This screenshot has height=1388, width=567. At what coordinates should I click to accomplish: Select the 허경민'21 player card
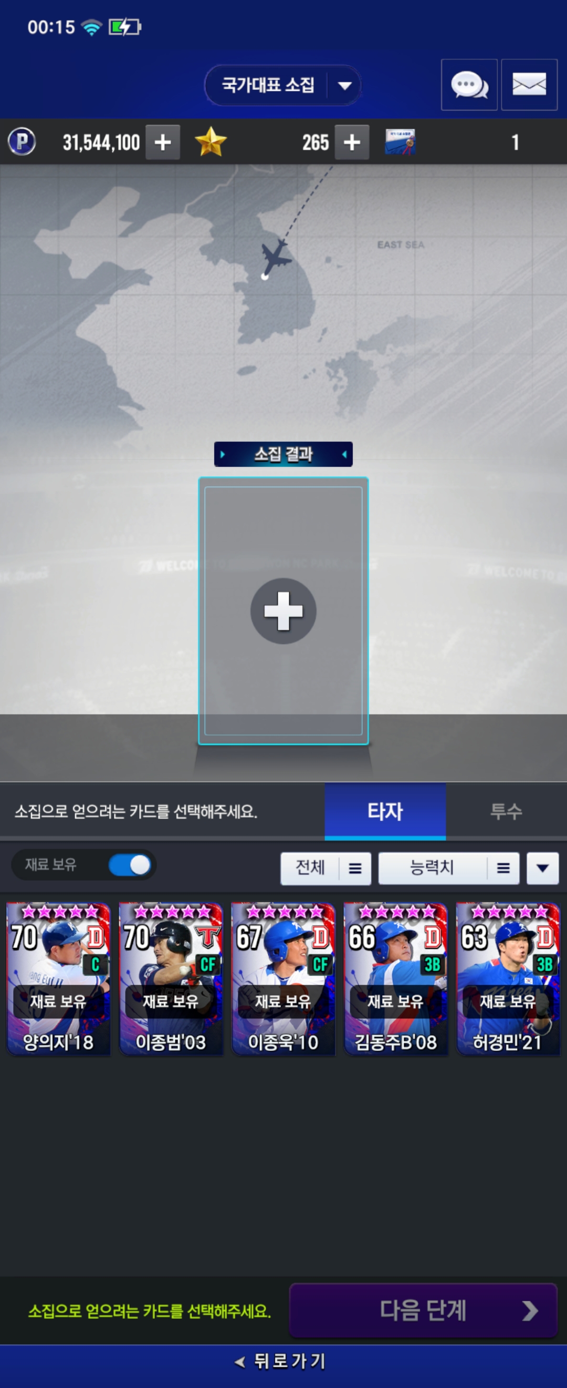508,979
